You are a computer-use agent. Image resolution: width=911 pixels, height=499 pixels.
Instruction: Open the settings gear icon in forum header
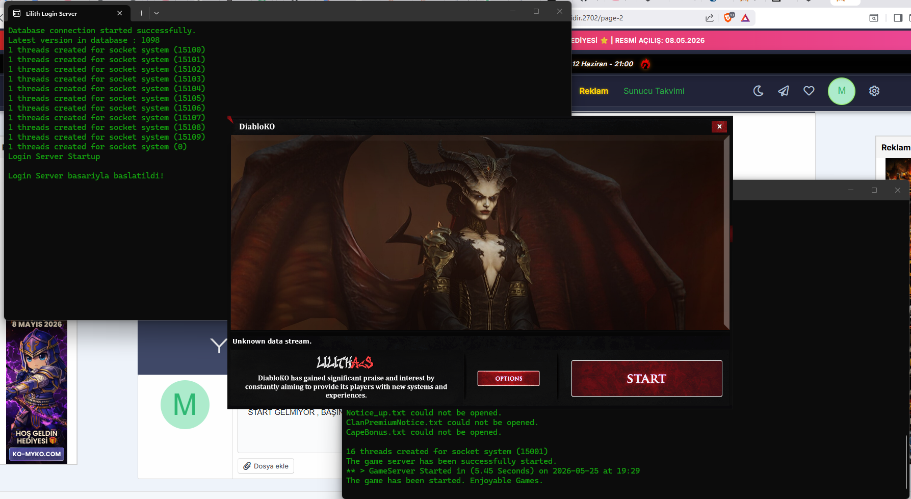(874, 91)
